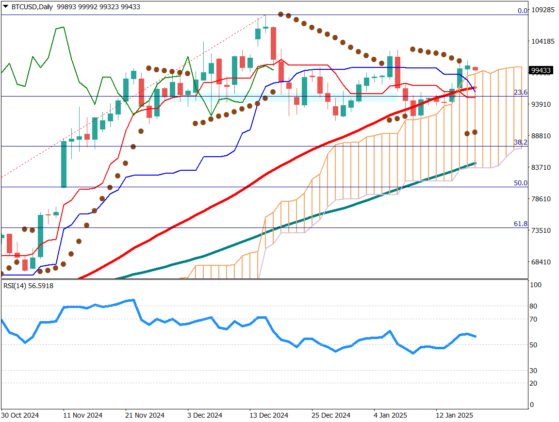
Task: Click the RSI(14) indicator label
Action: (28, 286)
